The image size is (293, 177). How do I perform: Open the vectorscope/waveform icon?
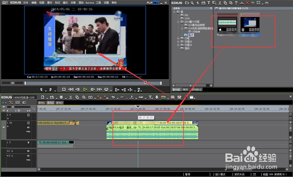(x=186, y=97)
